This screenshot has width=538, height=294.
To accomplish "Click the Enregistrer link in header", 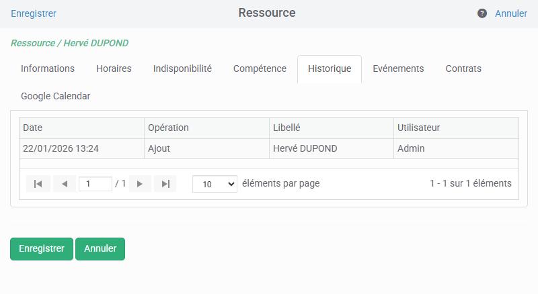I will tap(34, 13).
